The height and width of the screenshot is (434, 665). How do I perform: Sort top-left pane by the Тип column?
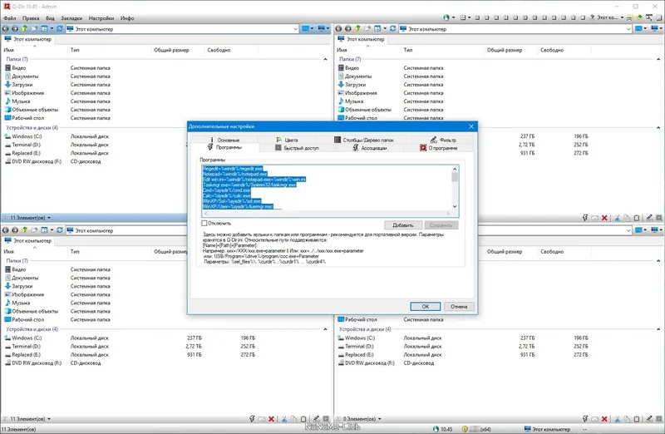pyautogui.click(x=109, y=50)
